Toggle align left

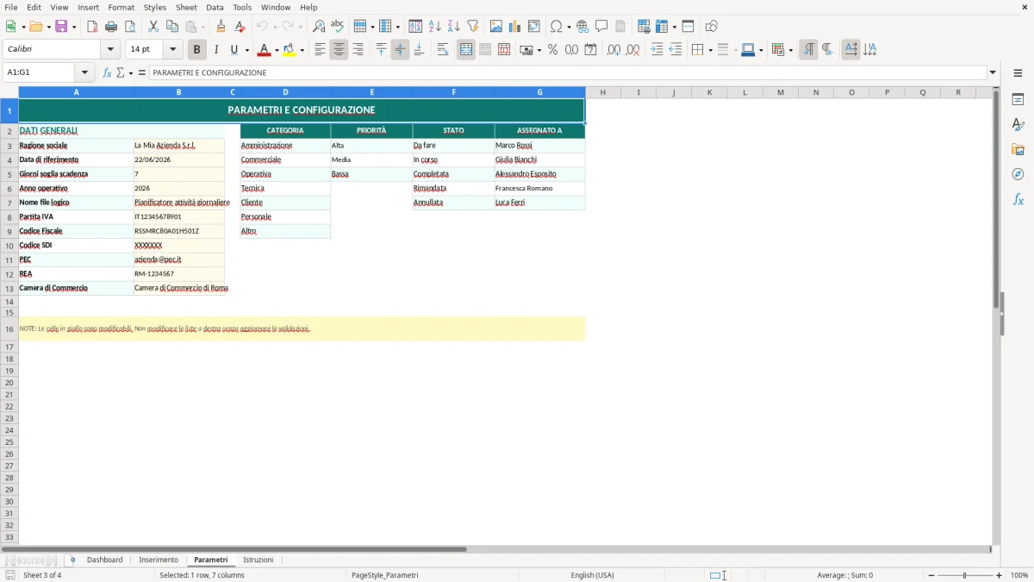(x=321, y=50)
